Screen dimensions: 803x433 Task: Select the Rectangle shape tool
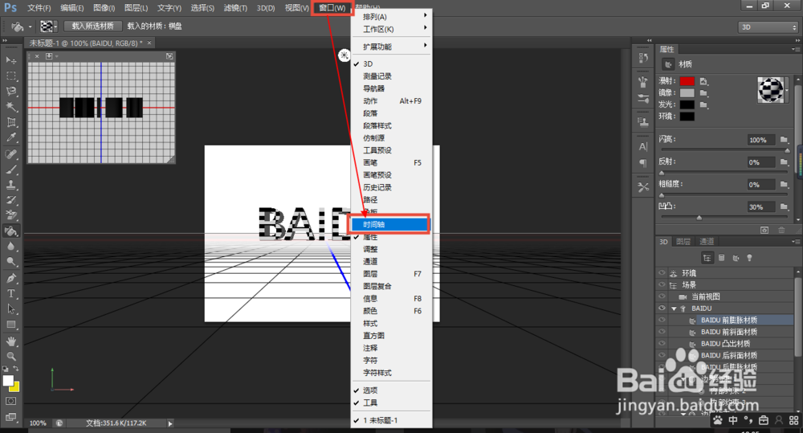pyautogui.click(x=10, y=325)
